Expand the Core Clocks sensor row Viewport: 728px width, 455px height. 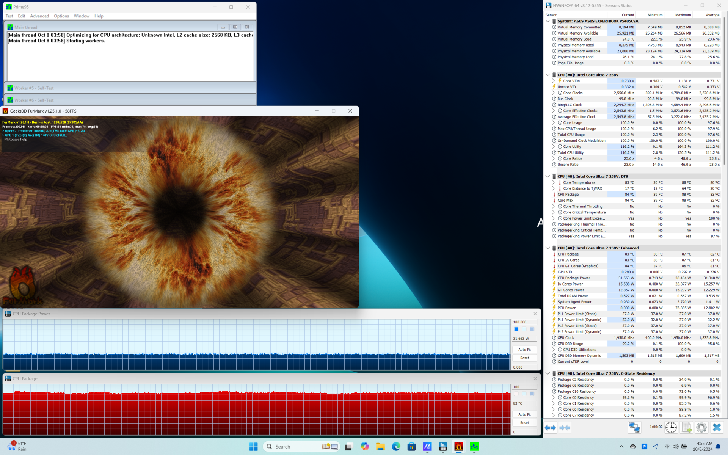pyautogui.click(x=553, y=93)
